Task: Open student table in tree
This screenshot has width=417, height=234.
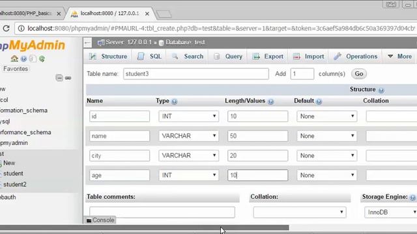Action: 13,174
